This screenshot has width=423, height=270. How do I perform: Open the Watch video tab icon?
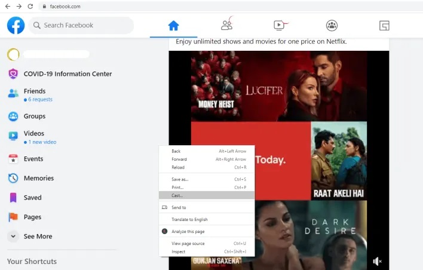point(279,25)
